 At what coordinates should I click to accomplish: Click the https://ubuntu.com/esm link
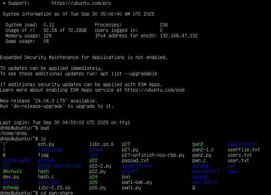coord(154,90)
